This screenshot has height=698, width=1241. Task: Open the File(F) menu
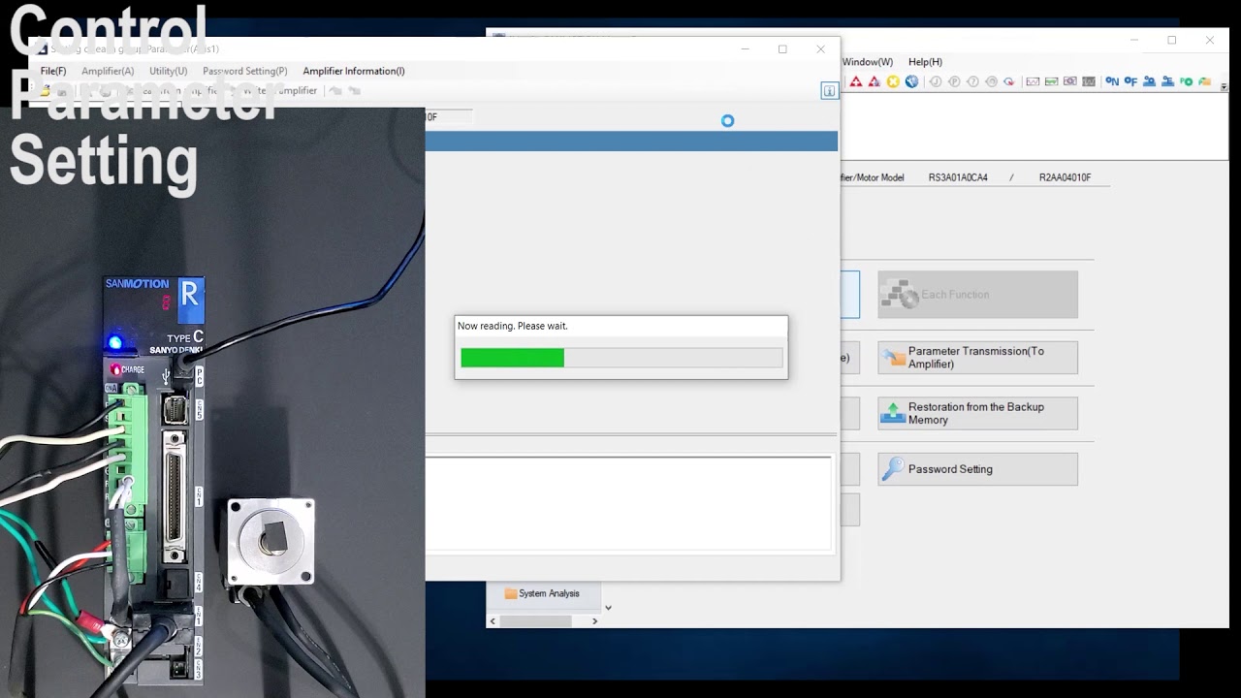53,71
